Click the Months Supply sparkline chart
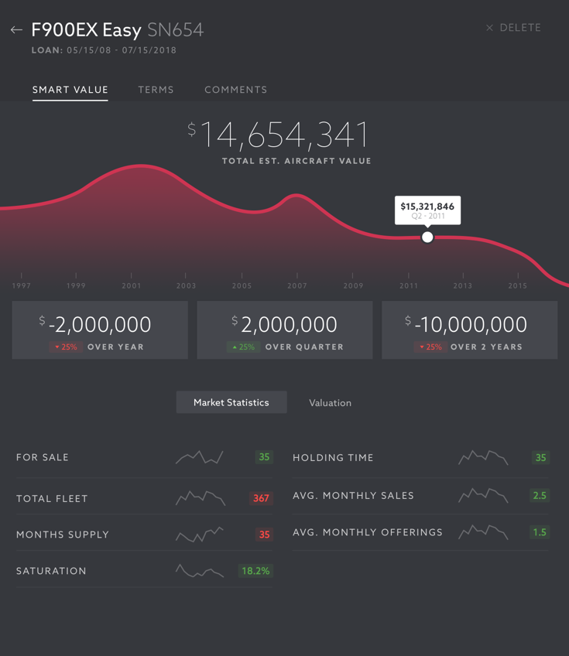Image resolution: width=569 pixels, height=656 pixels. pos(200,535)
